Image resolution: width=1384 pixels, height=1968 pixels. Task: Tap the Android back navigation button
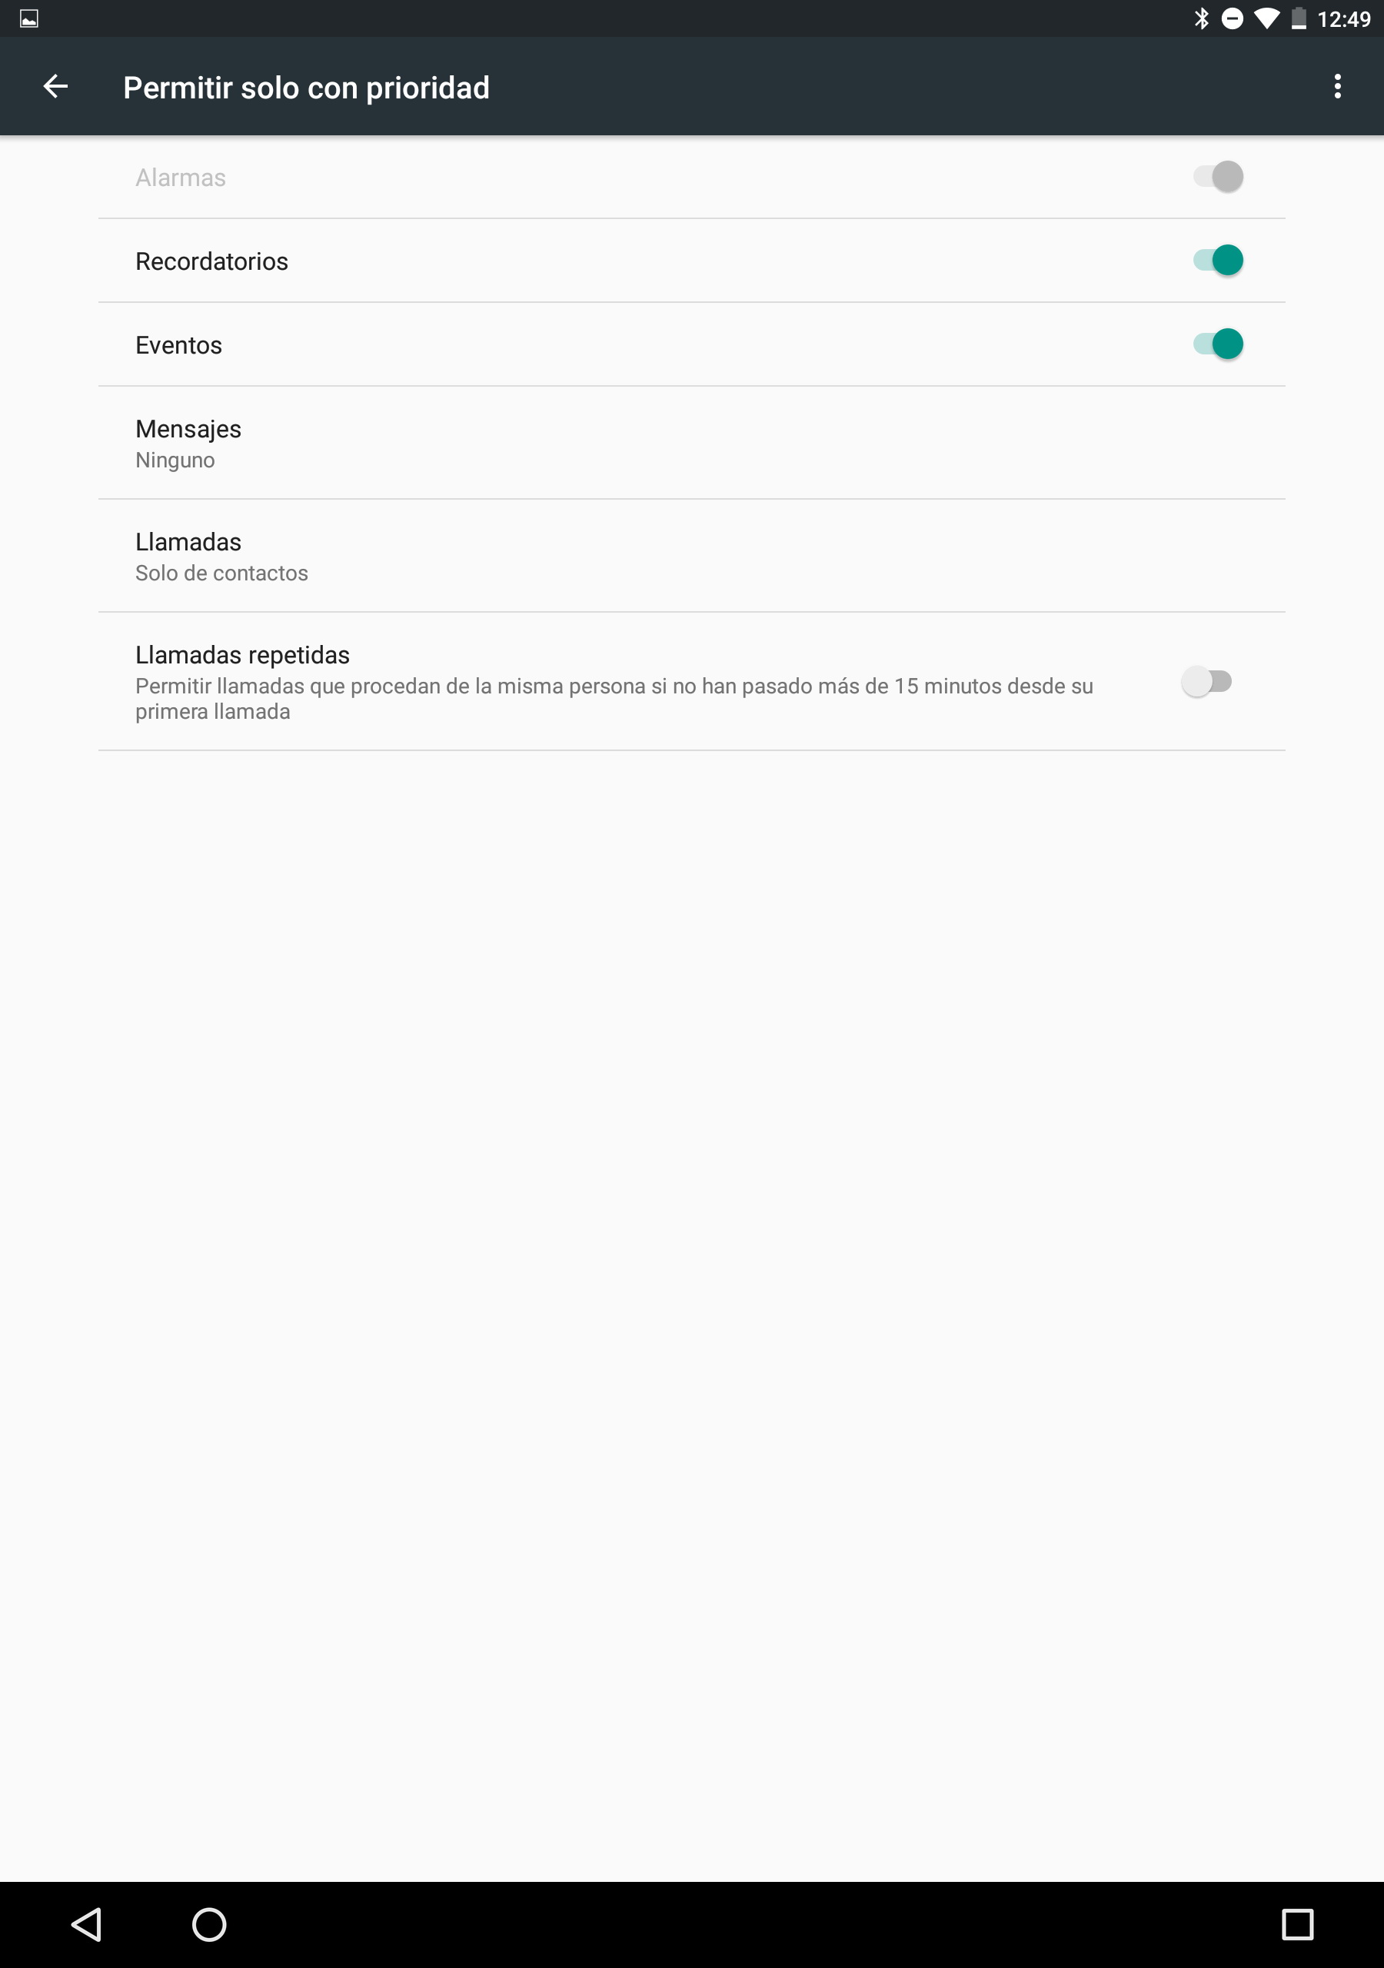87,1923
